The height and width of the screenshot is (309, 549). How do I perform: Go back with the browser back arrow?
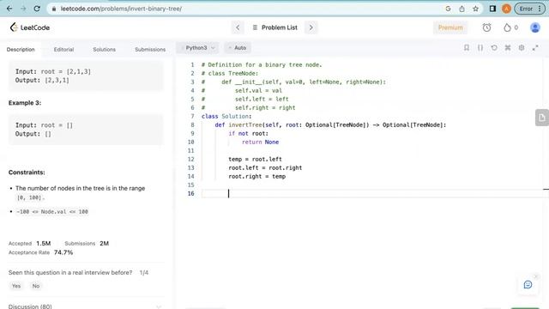(9, 9)
